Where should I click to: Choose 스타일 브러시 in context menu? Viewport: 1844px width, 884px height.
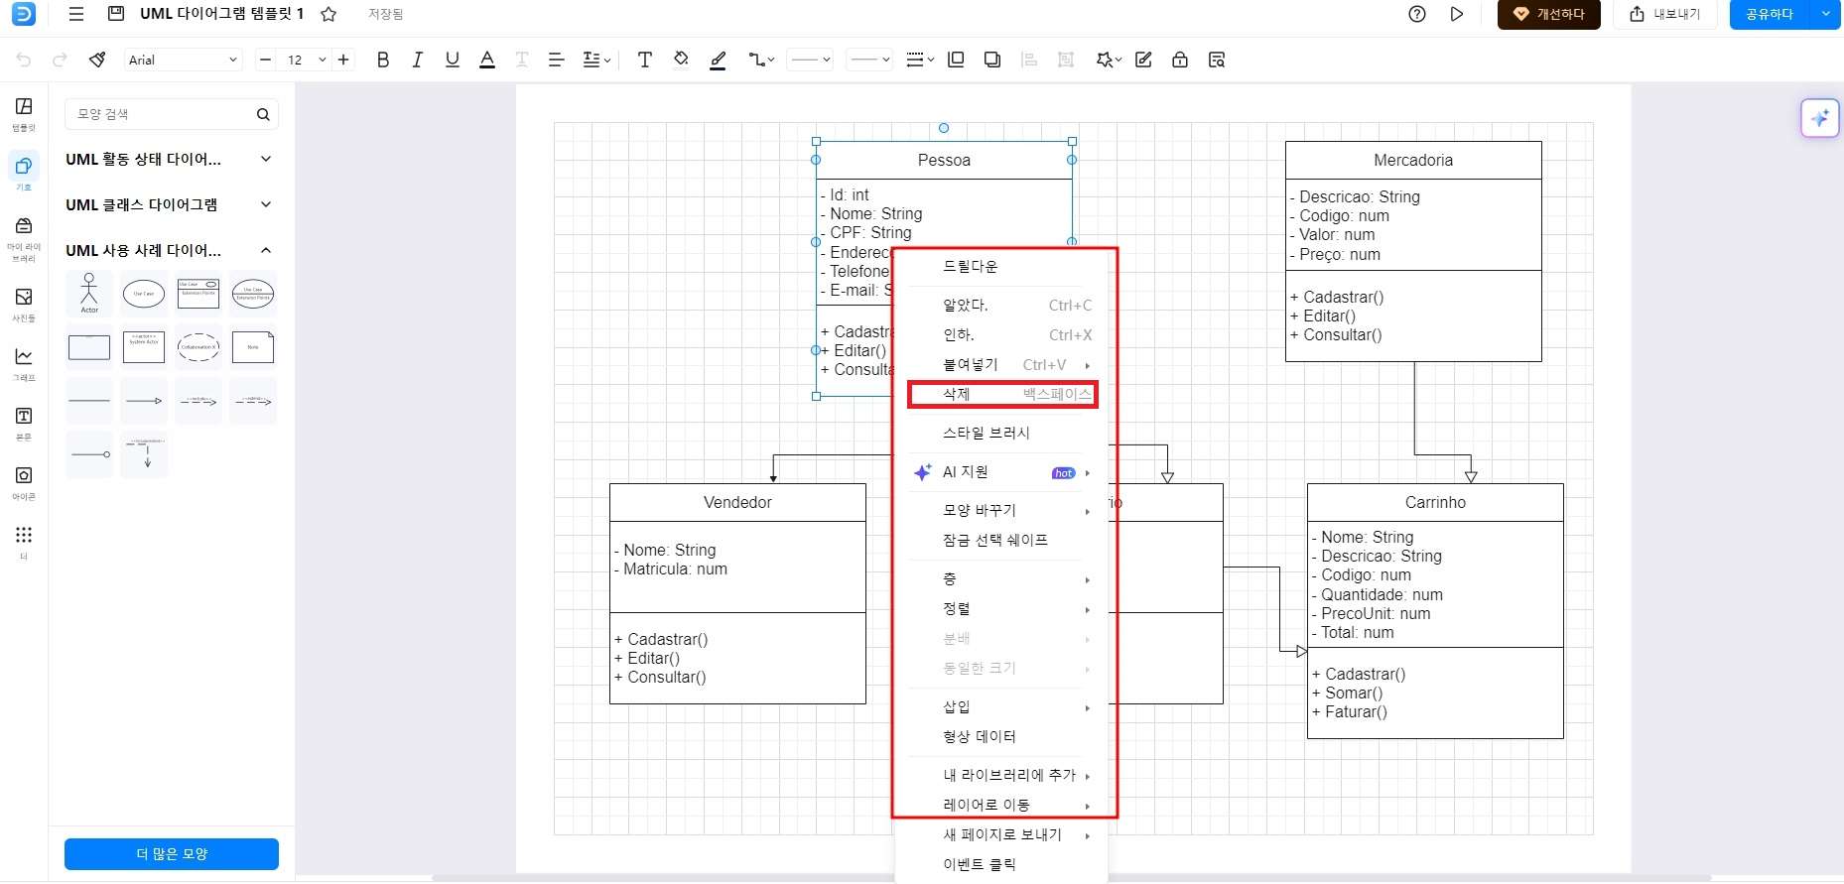(x=1002, y=433)
